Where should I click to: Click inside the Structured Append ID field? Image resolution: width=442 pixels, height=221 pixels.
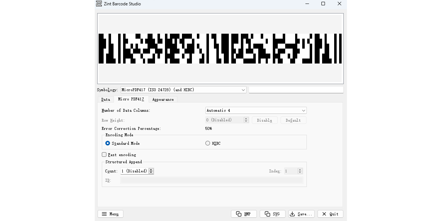click(212, 180)
